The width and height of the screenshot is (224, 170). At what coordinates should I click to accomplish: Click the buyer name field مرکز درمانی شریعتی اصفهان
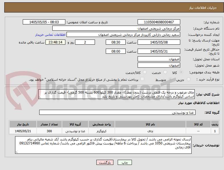(116, 28)
